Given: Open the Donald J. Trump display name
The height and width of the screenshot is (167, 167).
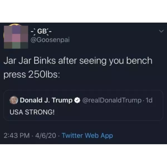Looking at the screenshot, I should 46,100.
